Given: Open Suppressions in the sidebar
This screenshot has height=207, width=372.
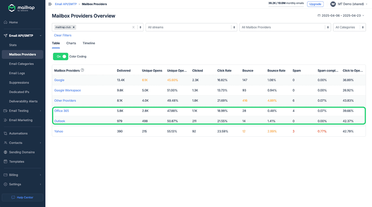Looking at the screenshot, I should [19, 83].
